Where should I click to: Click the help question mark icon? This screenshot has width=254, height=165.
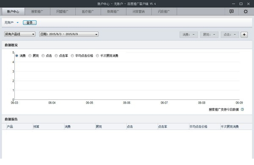242,110
